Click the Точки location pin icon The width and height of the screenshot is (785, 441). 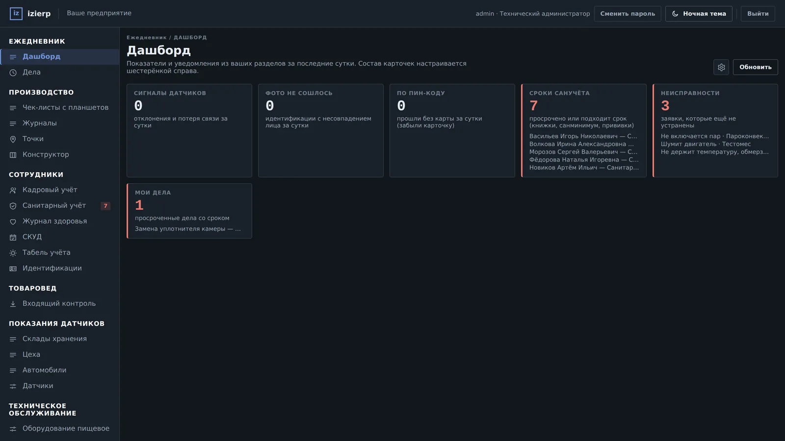[x=13, y=139]
